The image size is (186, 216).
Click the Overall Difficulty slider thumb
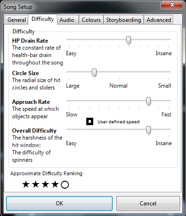[x=148, y=130]
